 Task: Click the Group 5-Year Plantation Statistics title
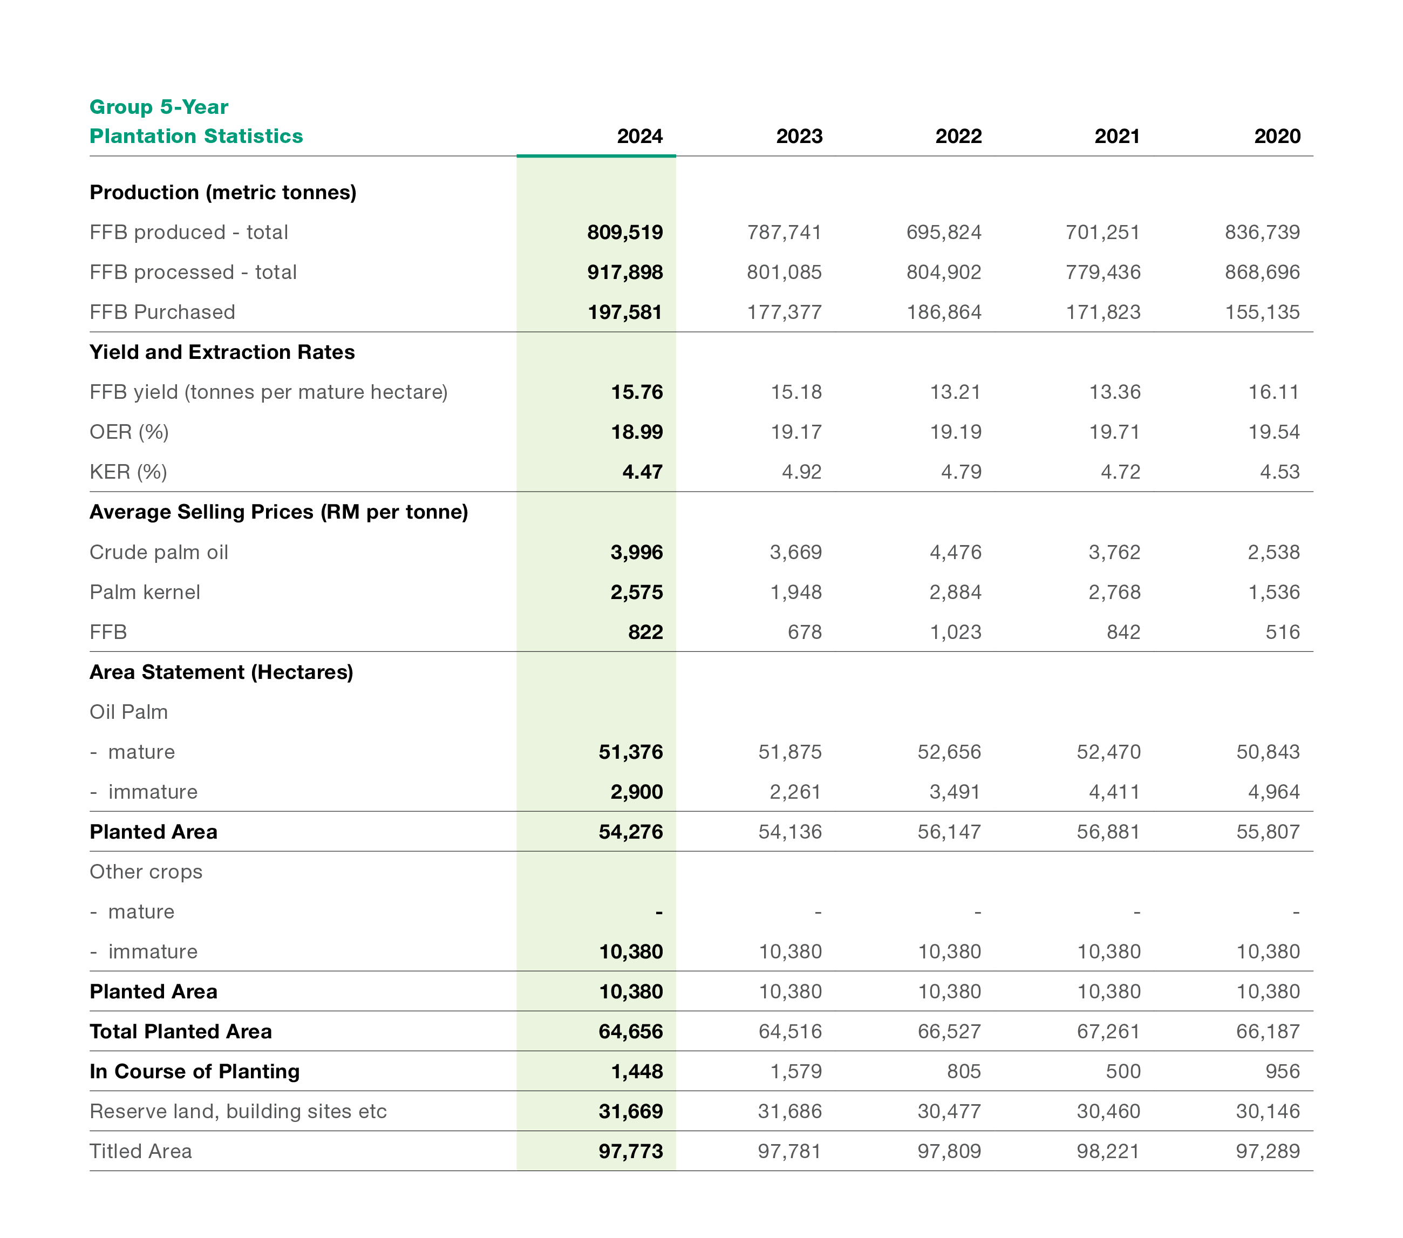click(196, 121)
